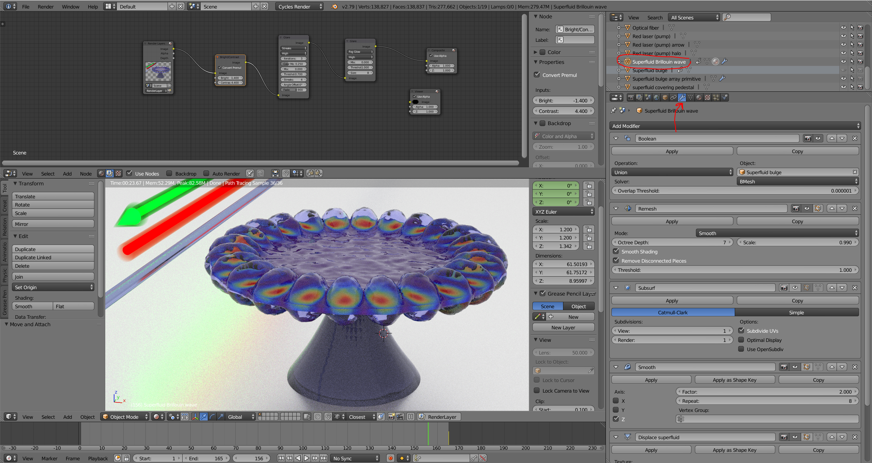Open the Boolean Operation dropdown set to Union
Screen dimensions: 872x463
(672, 172)
